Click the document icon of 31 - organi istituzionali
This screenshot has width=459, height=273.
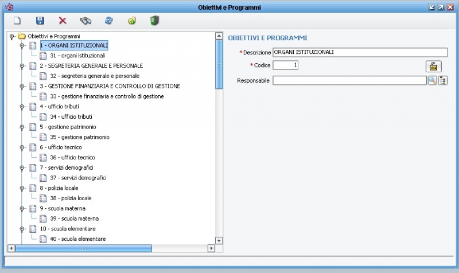(43, 56)
